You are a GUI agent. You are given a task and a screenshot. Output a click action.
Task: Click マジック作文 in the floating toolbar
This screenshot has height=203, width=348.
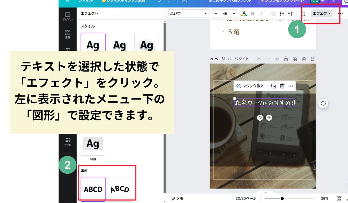pyautogui.click(x=250, y=86)
